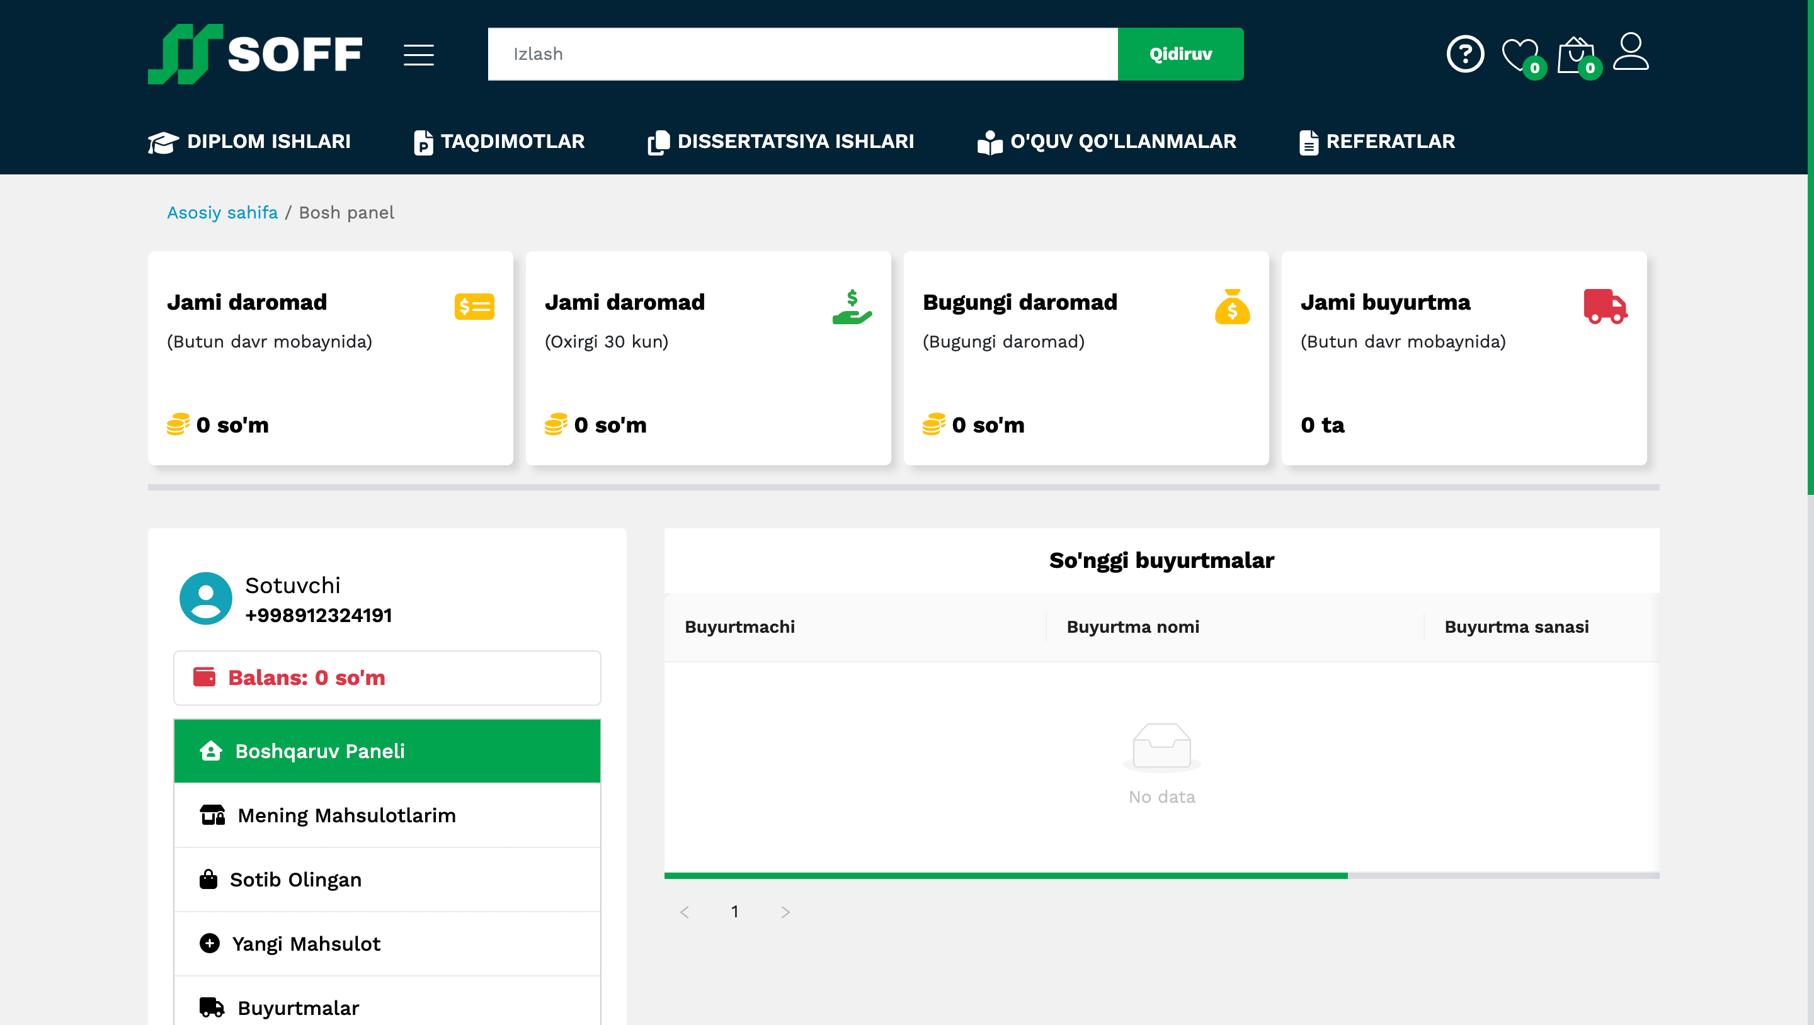This screenshot has height=1025, width=1814.
Task: Click the Bosh panel breadcrumb text
Action: tap(346, 213)
